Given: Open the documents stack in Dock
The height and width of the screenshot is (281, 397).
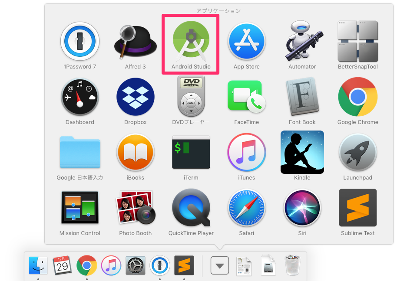Looking at the screenshot, I should [x=244, y=266].
